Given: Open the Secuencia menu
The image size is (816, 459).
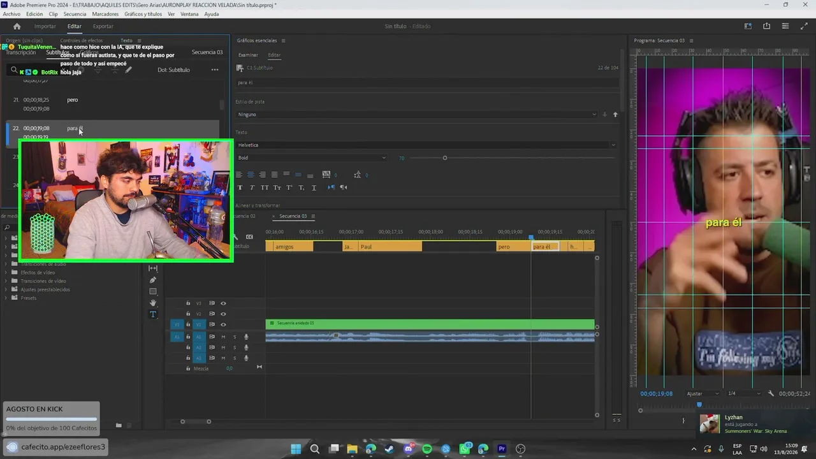Looking at the screenshot, I should (x=75, y=14).
